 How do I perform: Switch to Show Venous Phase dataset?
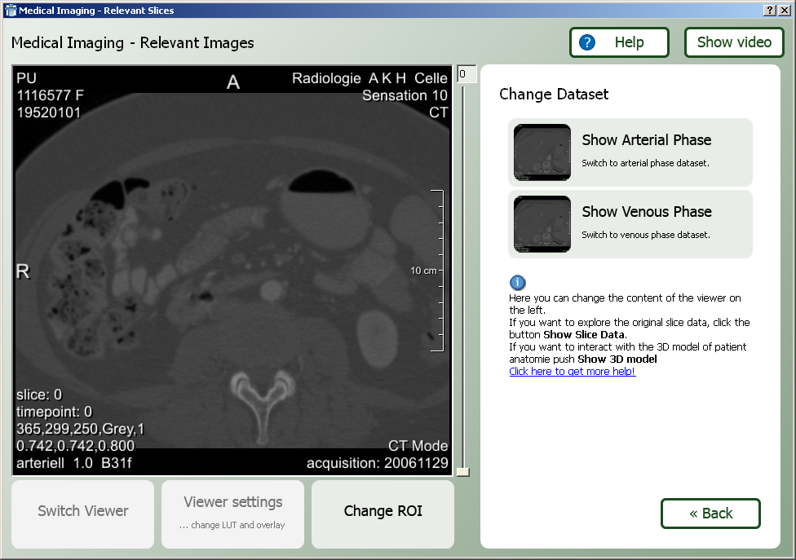tap(646, 212)
